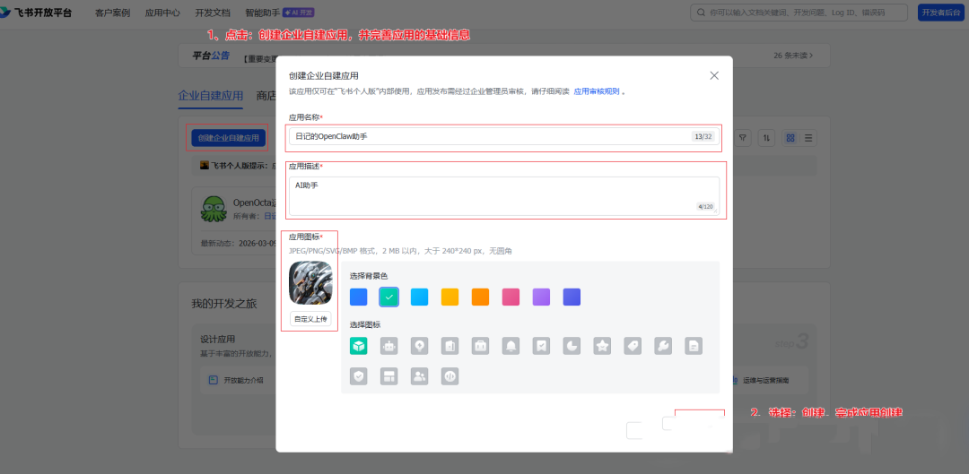Pick the blue background color

point(358,297)
